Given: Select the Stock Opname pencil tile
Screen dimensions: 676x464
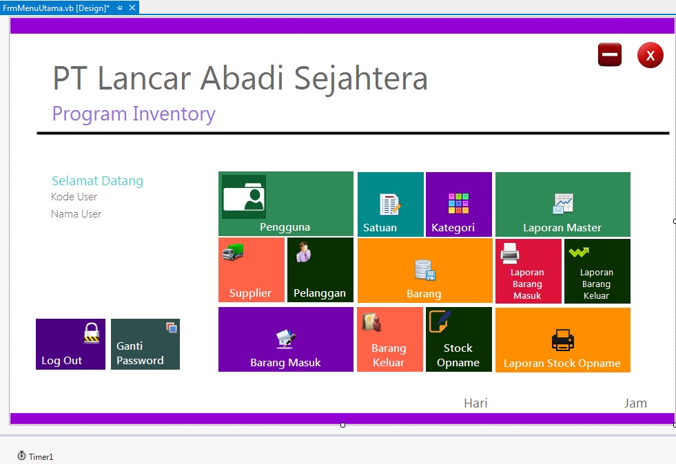Looking at the screenshot, I should (458, 339).
